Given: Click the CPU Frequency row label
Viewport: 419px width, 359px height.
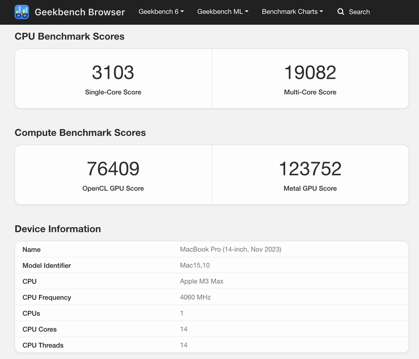Looking at the screenshot, I should coord(47,298).
